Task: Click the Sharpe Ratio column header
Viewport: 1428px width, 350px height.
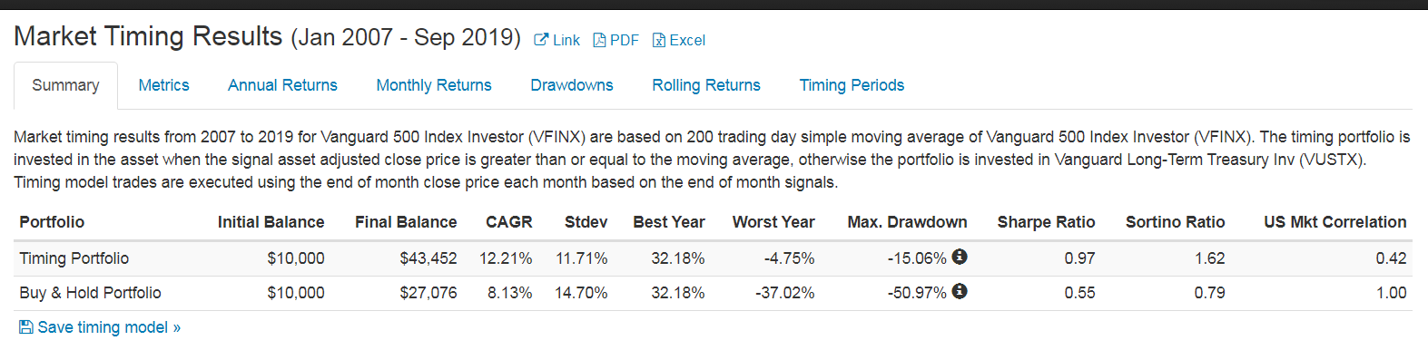Action: 1046,222
